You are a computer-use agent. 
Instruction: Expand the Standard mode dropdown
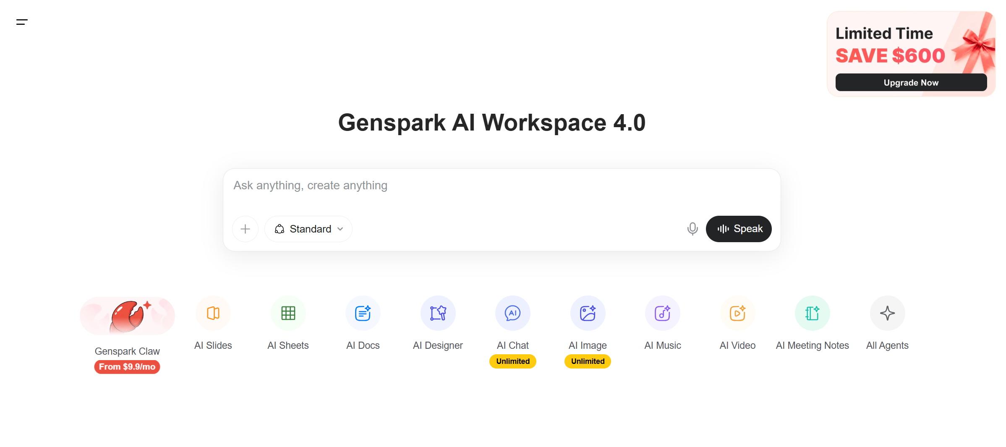coord(308,229)
